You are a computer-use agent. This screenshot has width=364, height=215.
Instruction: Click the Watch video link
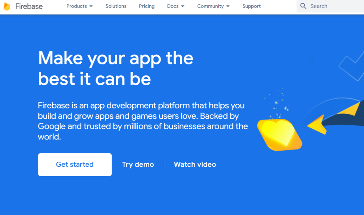[x=195, y=165]
